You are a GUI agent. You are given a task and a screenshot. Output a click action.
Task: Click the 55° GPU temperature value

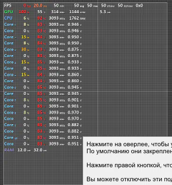42,12
